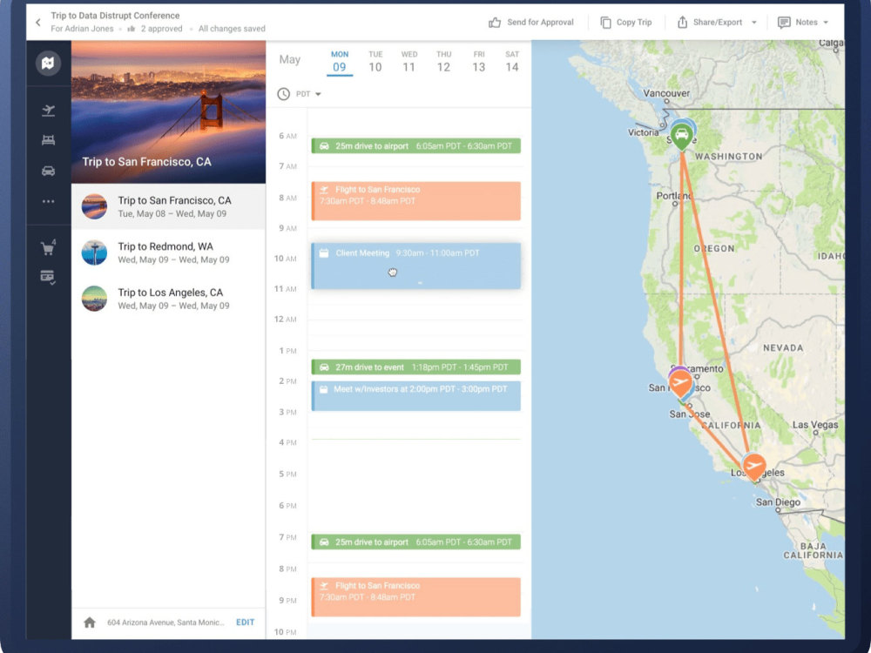The height and width of the screenshot is (653, 871).
Task: Click the Share/Export upload icon
Action: [682, 23]
